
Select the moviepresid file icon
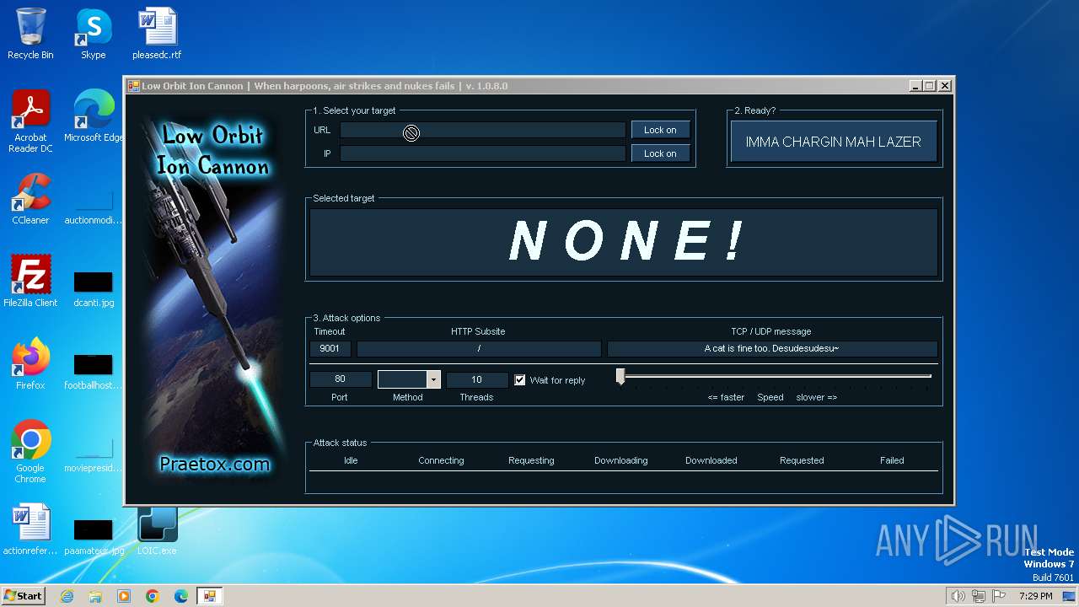(x=93, y=454)
